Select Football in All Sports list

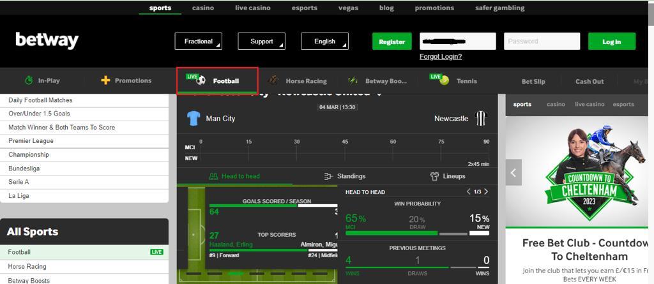[84, 252]
